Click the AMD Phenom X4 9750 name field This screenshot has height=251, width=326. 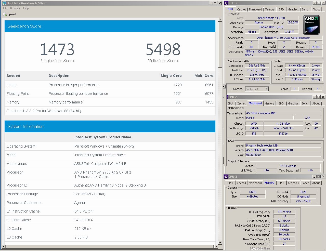271,18
